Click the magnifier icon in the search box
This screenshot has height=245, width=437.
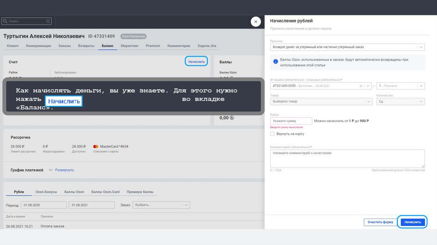[5, 21]
